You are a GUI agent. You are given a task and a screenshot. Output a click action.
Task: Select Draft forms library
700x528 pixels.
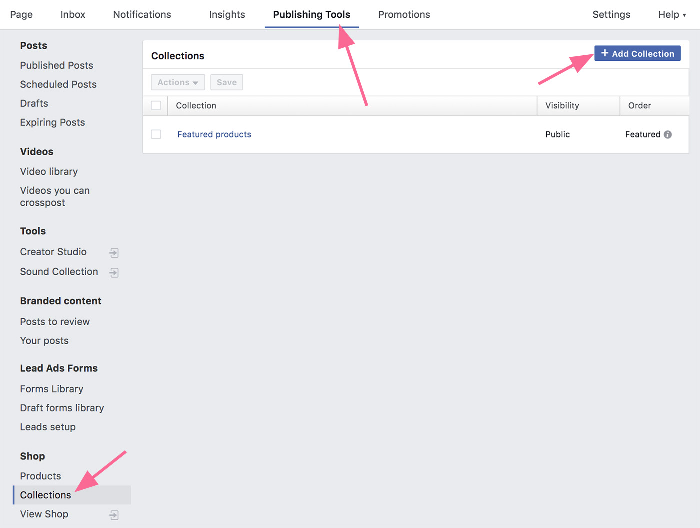click(62, 408)
